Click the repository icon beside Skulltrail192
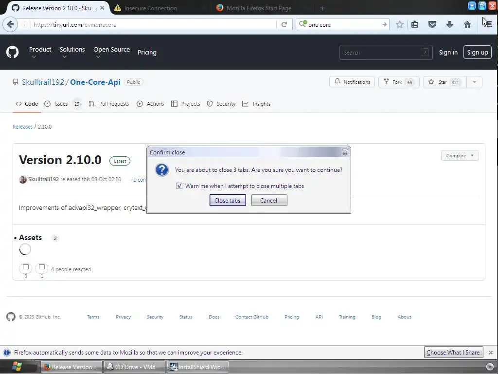This screenshot has height=374, width=498. 16,82
